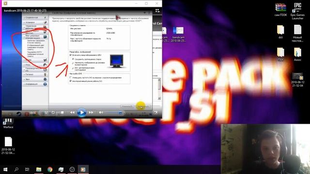Launch Epic Games Launcher from the desktop
The width and height of the screenshot is (310, 174).
pyautogui.click(x=297, y=11)
